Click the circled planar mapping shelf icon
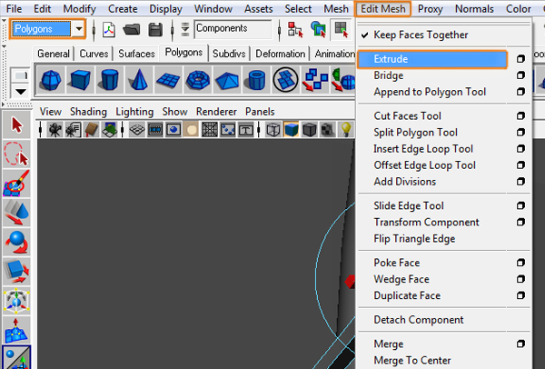545x369 pixels. pos(286,80)
